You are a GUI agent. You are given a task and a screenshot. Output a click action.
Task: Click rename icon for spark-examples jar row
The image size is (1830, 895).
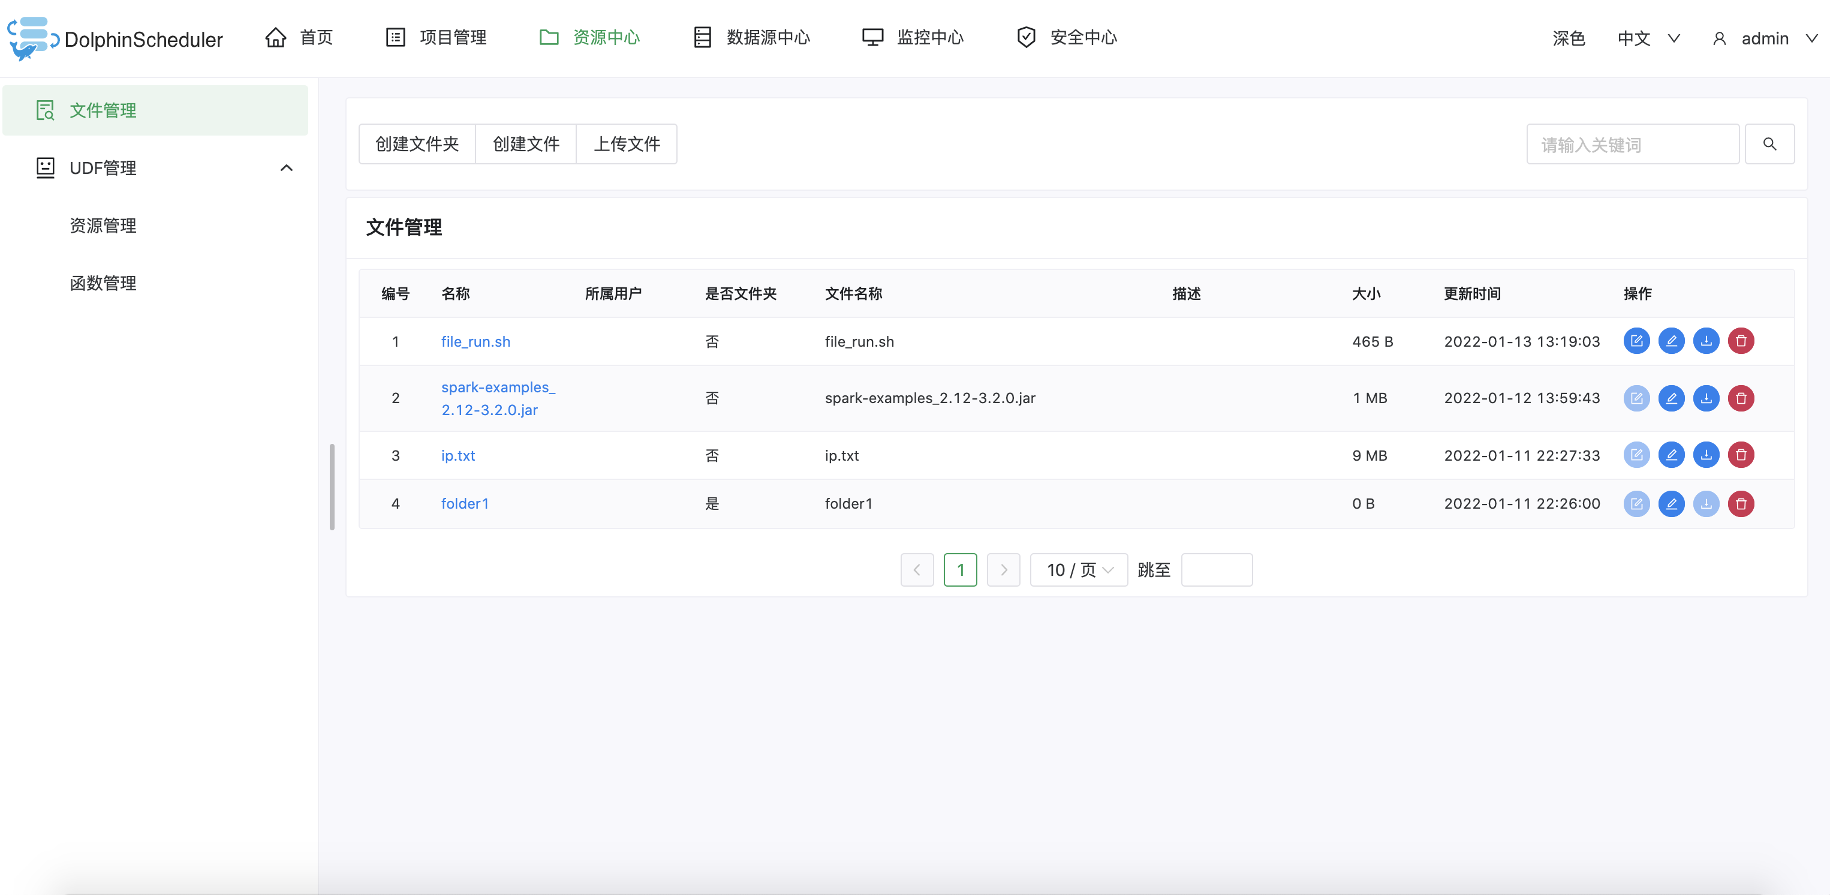[1671, 398]
